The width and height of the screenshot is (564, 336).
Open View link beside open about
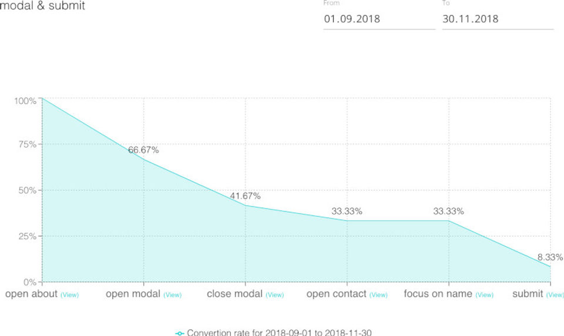tap(69, 295)
